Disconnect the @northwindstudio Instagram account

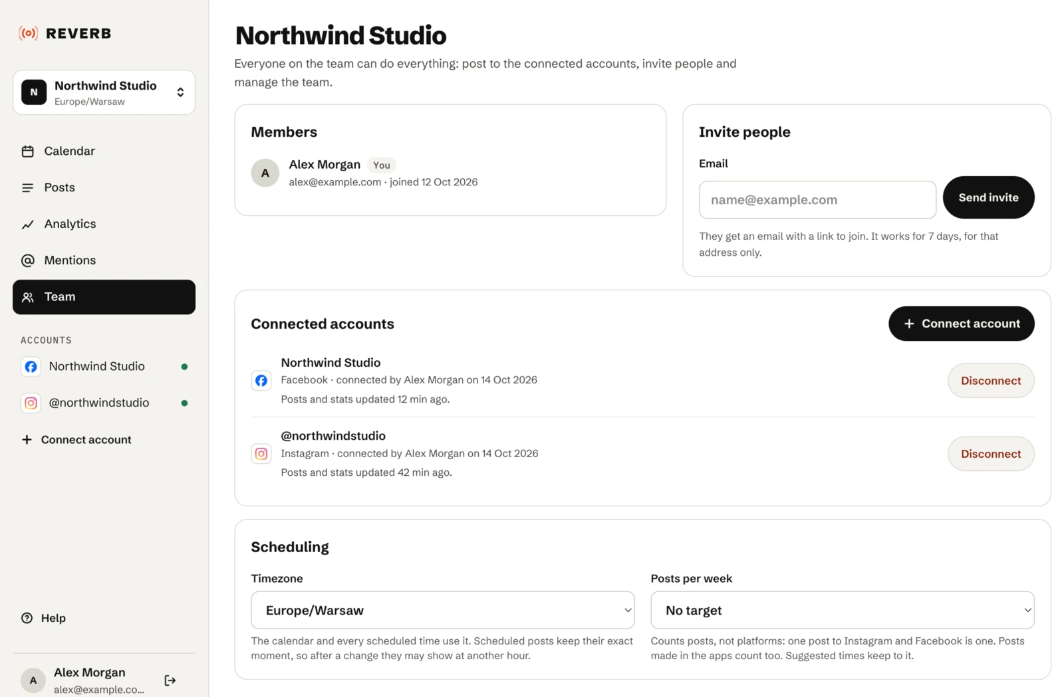[x=991, y=454]
